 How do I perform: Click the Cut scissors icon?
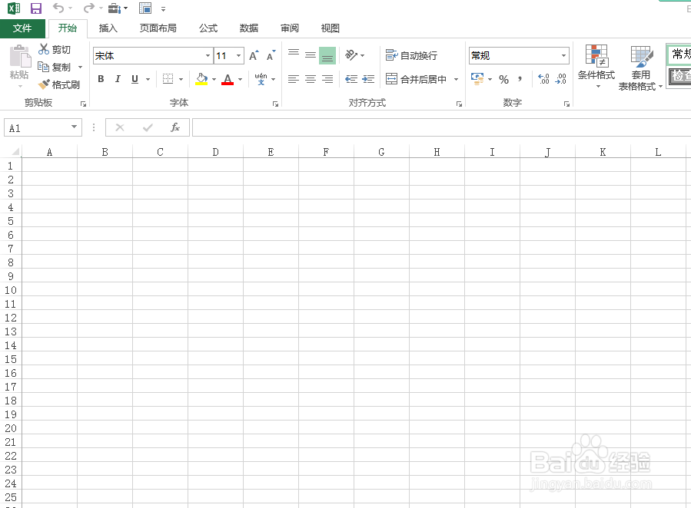[44, 49]
